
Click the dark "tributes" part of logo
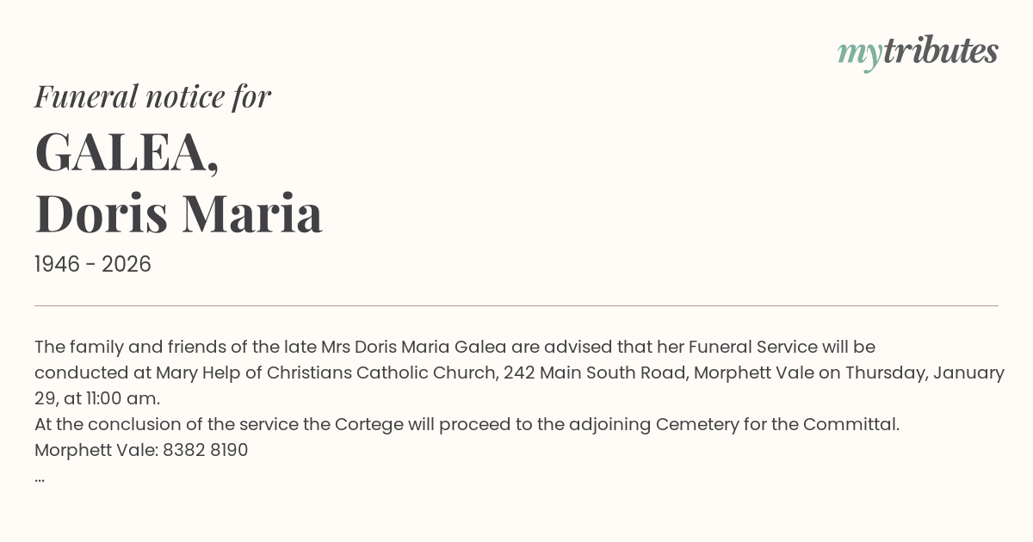click(x=940, y=51)
